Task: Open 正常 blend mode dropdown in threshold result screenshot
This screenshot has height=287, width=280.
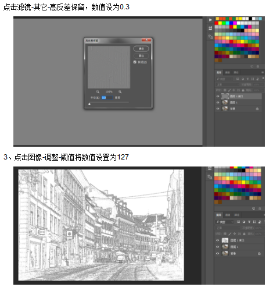Action: (x=228, y=228)
